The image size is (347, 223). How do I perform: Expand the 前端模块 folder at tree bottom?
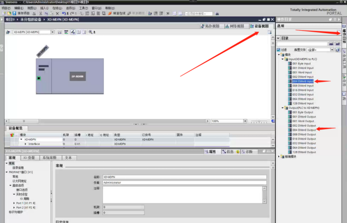click(279, 157)
